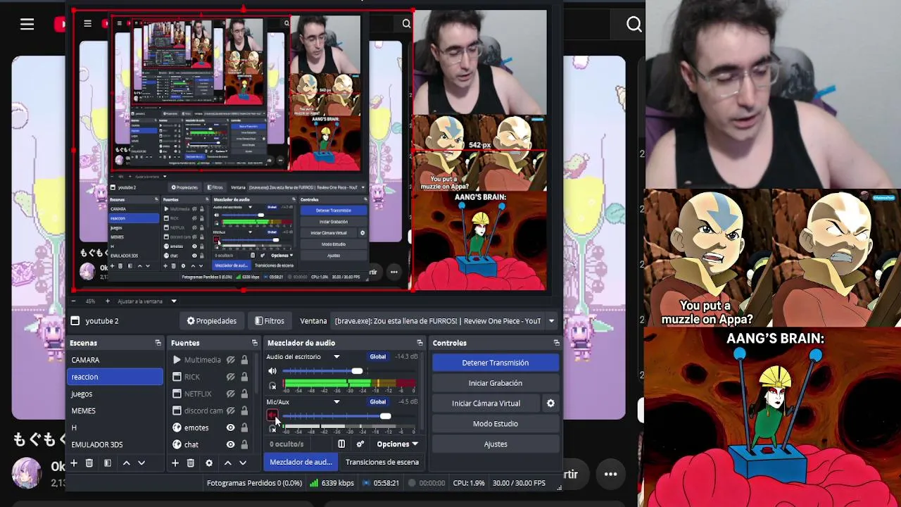
Task: Open the three-dots menu on the video page
Action: click(610, 474)
